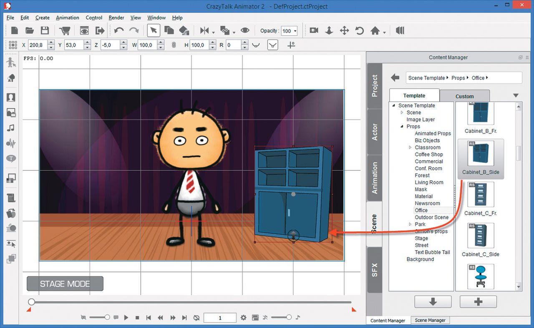Open the link tool dropdown arrow
This screenshot has height=328, width=534.
(x=234, y=32)
